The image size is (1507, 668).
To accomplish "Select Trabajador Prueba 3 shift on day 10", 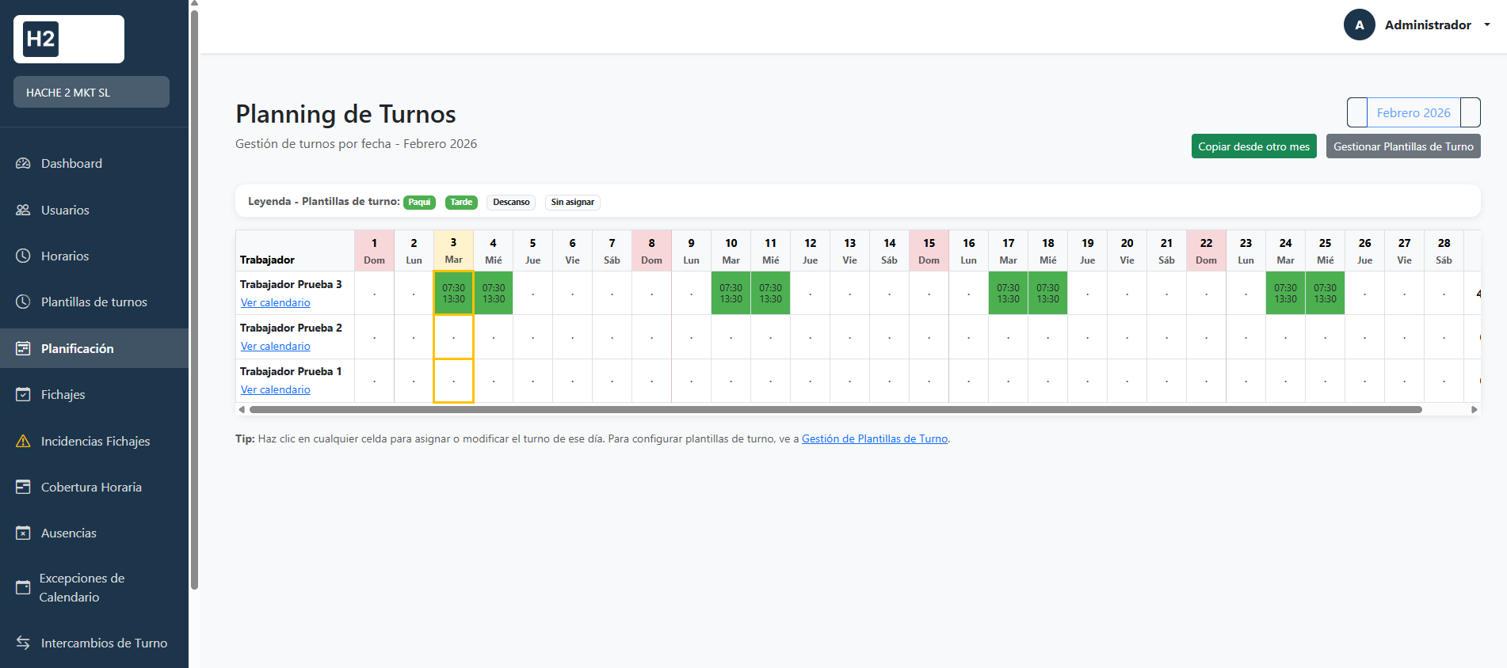I will (731, 294).
